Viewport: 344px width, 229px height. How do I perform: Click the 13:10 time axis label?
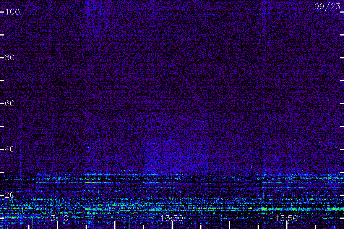[x=57, y=218]
